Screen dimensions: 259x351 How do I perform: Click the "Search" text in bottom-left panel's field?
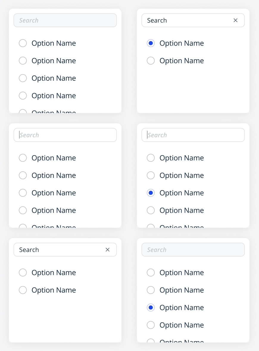pos(29,250)
